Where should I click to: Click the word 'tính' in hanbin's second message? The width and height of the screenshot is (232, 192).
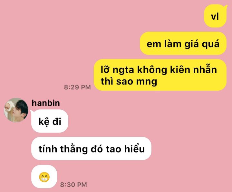pos(48,148)
